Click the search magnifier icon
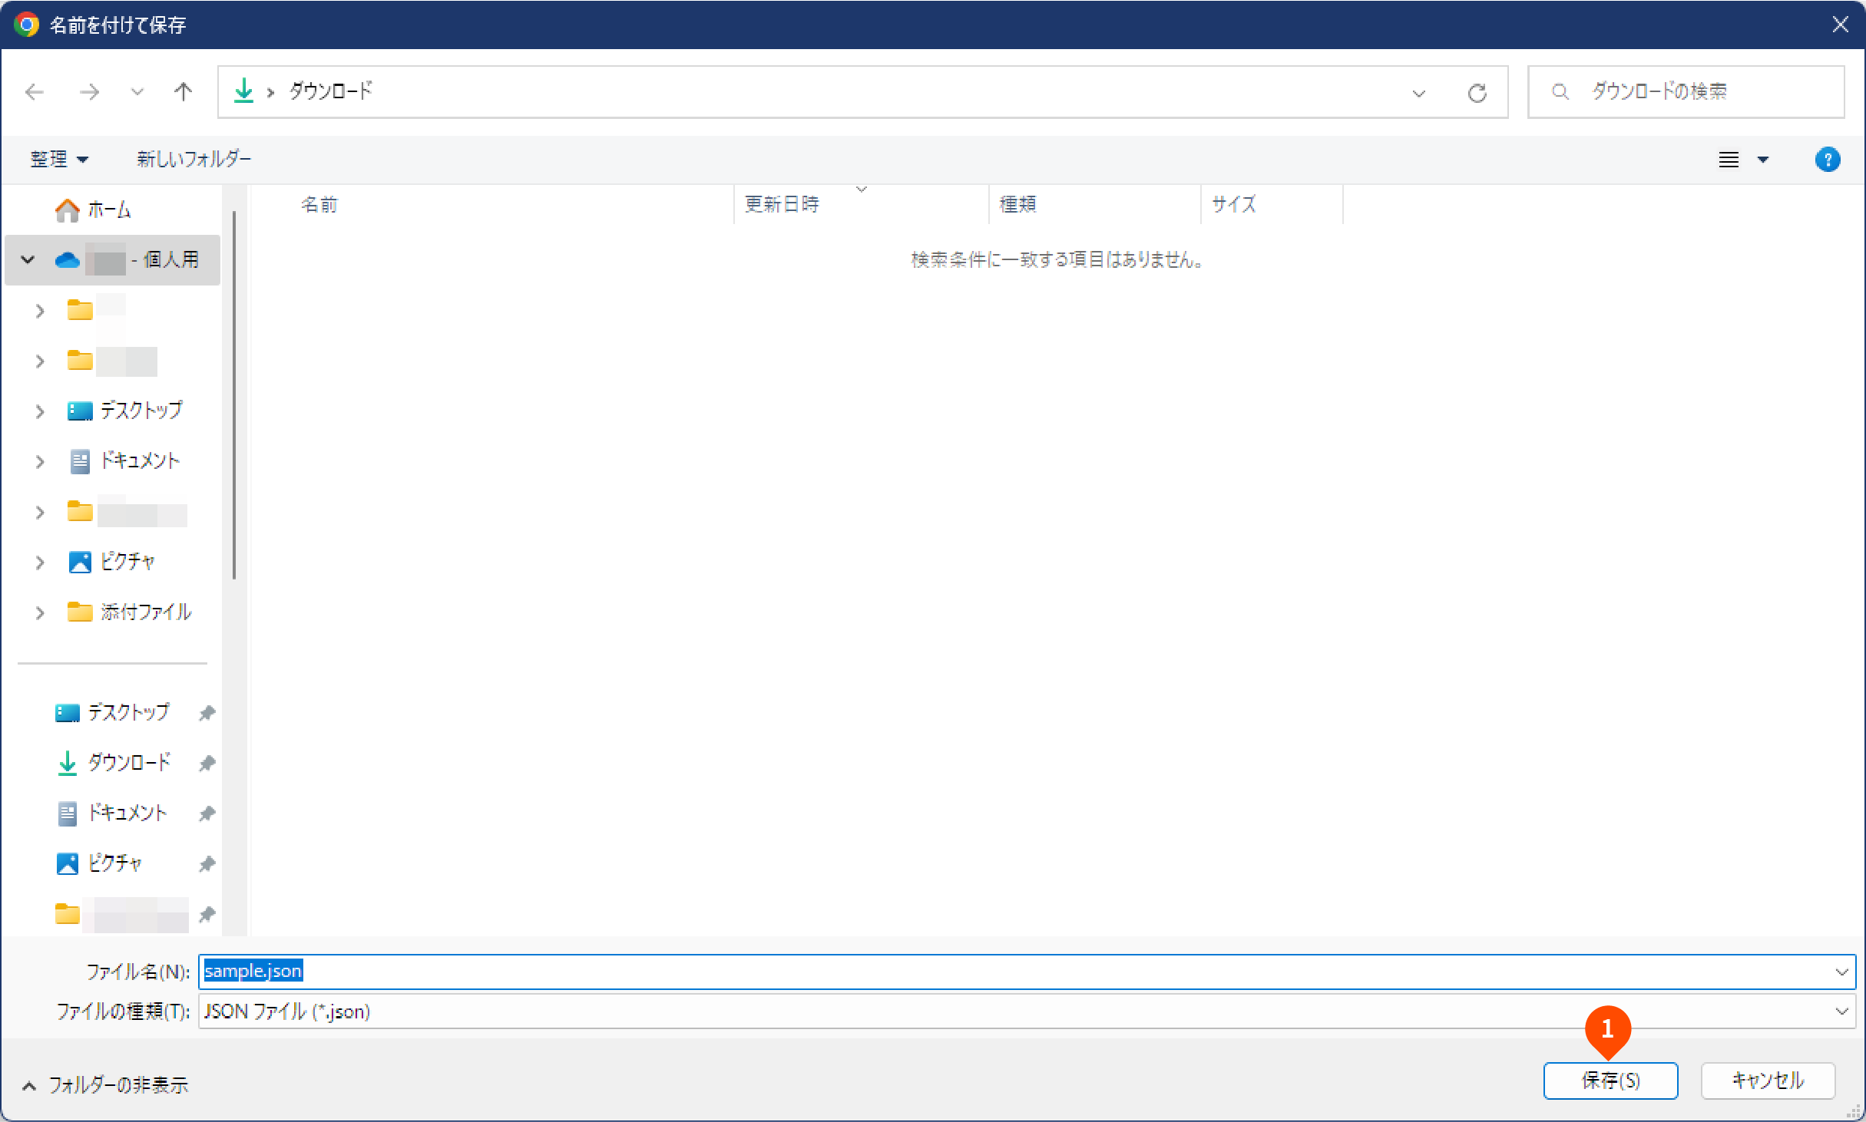 (1560, 92)
